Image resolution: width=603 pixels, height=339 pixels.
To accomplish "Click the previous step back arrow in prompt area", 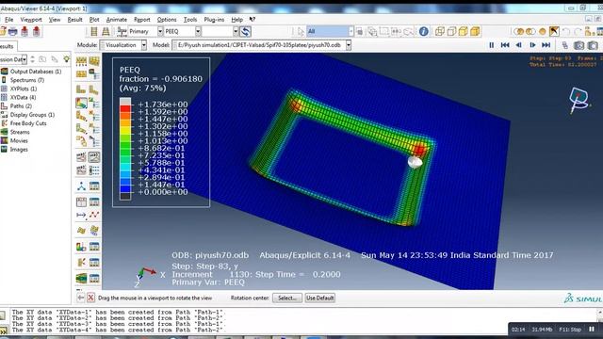I will pos(80,298).
